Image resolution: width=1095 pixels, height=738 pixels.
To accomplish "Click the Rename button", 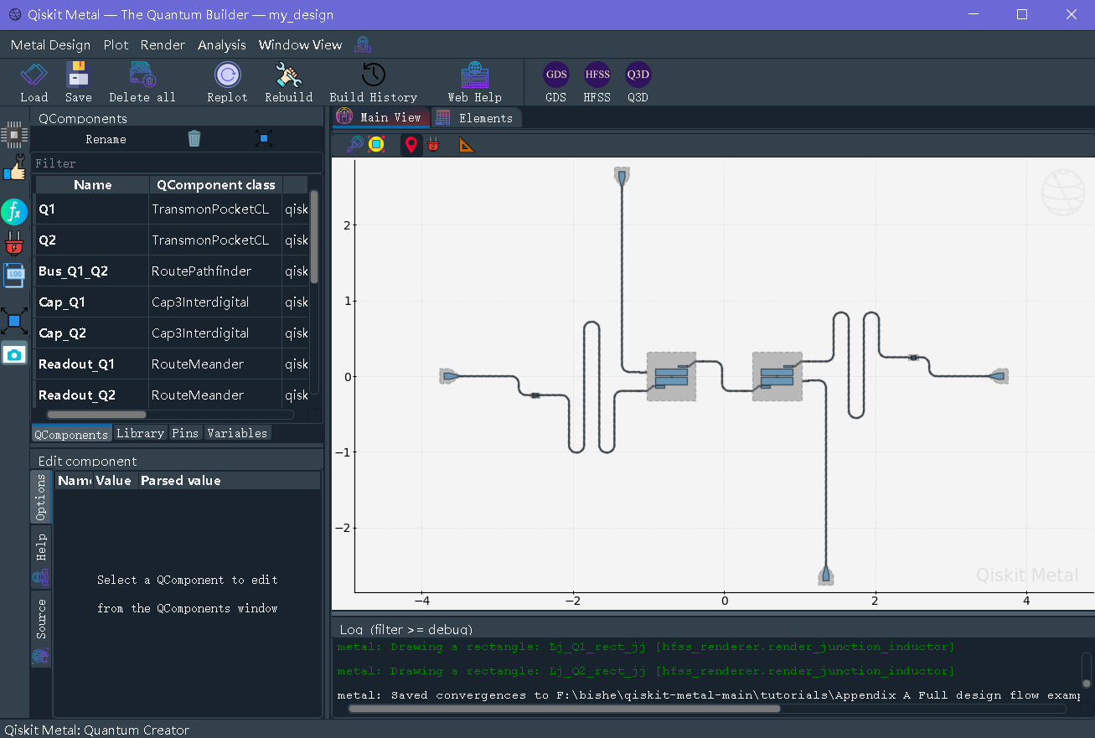I will (x=106, y=139).
